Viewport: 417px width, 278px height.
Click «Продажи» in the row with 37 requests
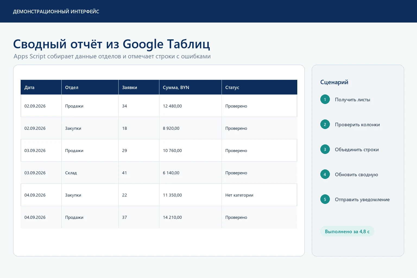pos(74,217)
